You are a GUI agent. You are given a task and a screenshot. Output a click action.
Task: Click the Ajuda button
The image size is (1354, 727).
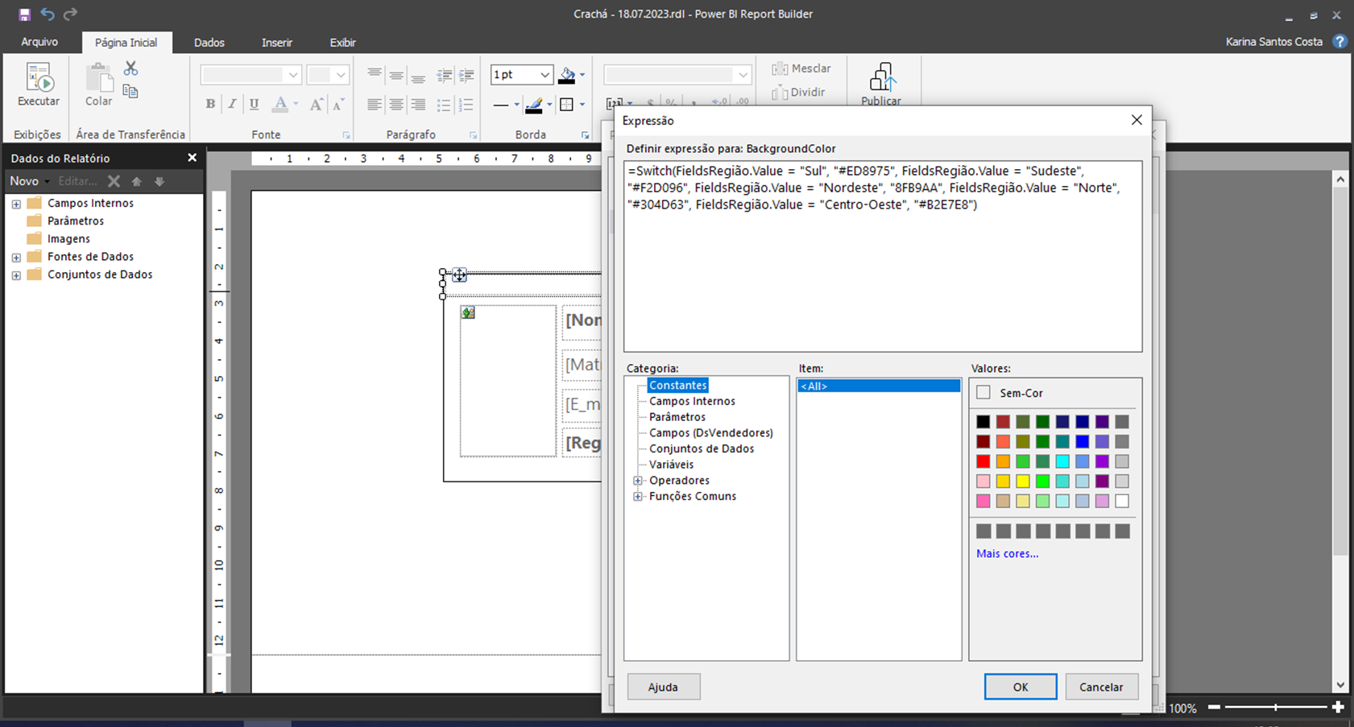tap(663, 687)
